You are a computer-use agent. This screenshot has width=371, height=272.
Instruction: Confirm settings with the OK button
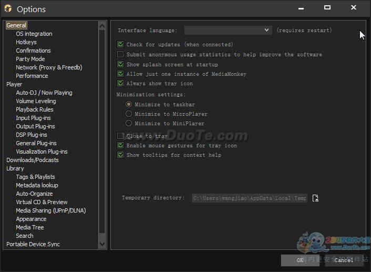[300, 260]
